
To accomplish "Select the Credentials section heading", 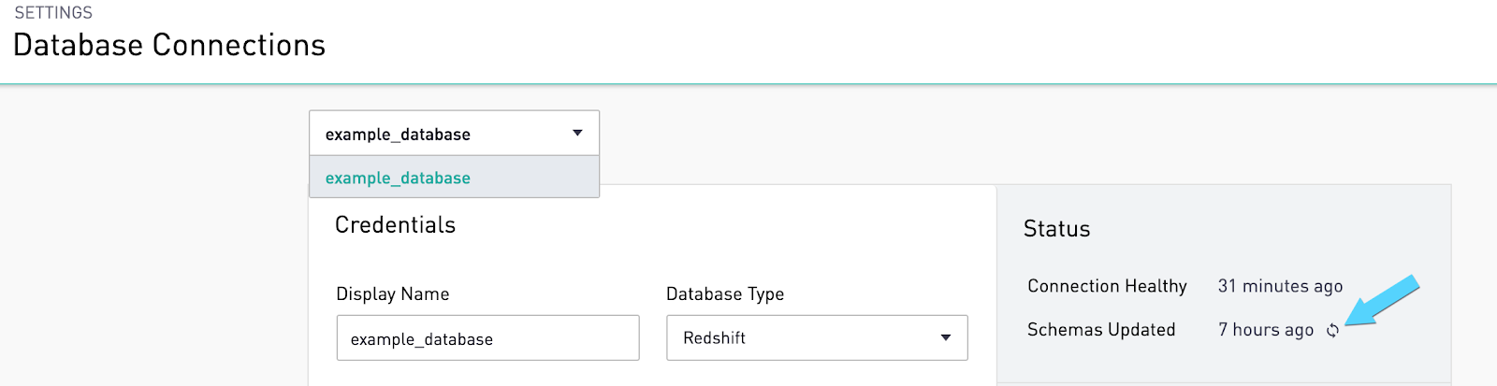I will (x=395, y=225).
